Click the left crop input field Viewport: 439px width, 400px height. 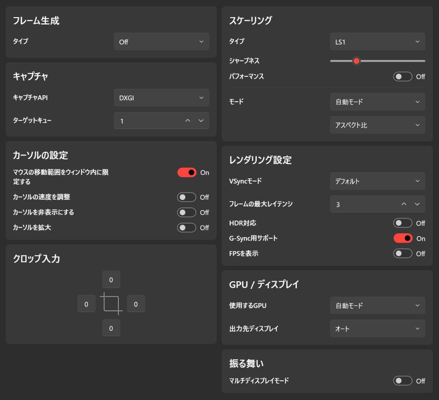(86, 304)
